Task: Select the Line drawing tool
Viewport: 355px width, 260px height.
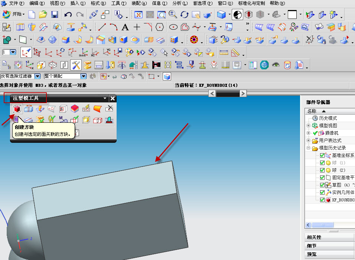Action: (x=102, y=27)
